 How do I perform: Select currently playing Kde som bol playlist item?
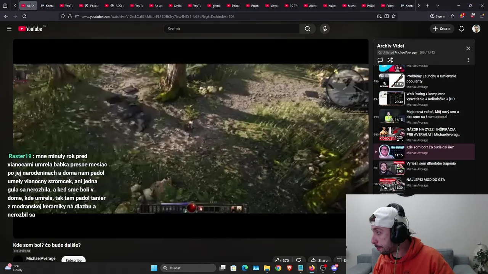coord(424,151)
